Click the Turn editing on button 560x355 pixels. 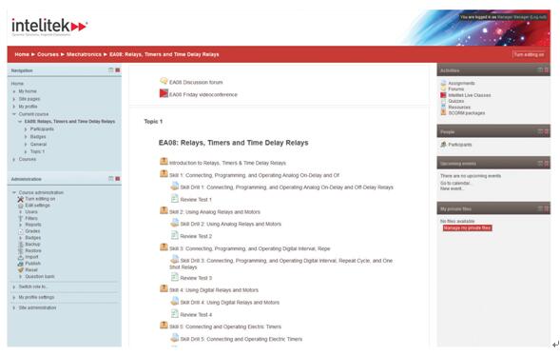529,54
